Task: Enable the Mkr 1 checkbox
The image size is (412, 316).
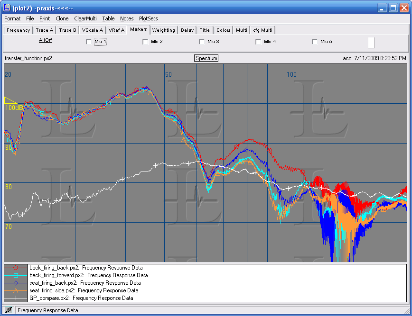Action: (x=89, y=42)
